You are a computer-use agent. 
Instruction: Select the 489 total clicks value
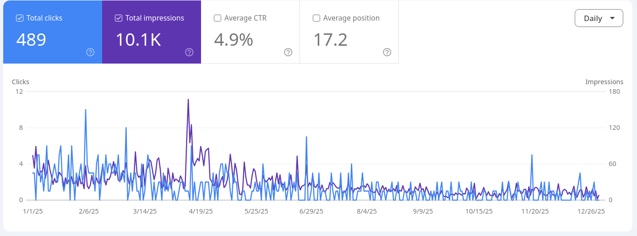point(31,40)
